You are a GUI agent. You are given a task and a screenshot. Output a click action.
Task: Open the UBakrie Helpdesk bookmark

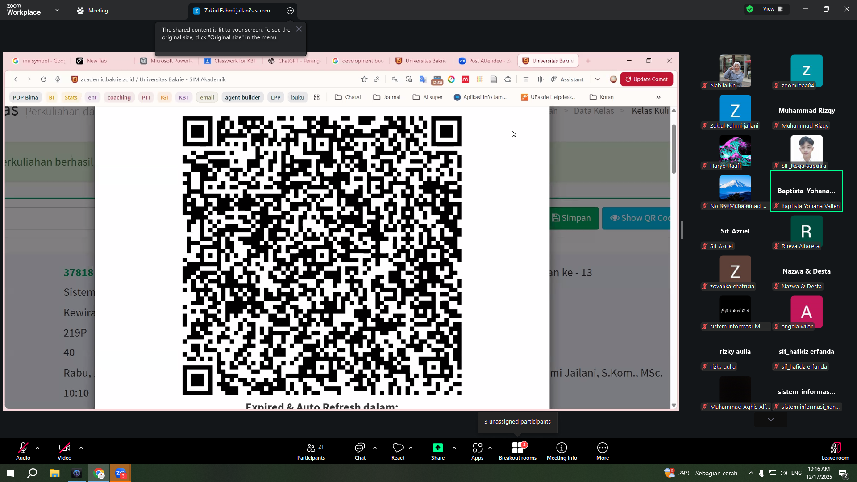(548, 97)
